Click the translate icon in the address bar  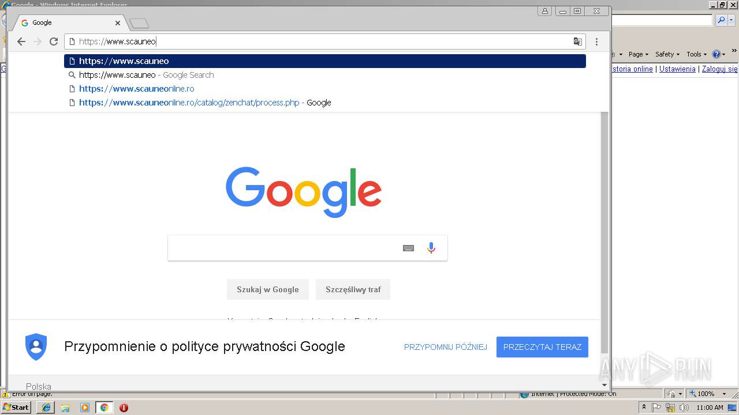click(577, 41)
